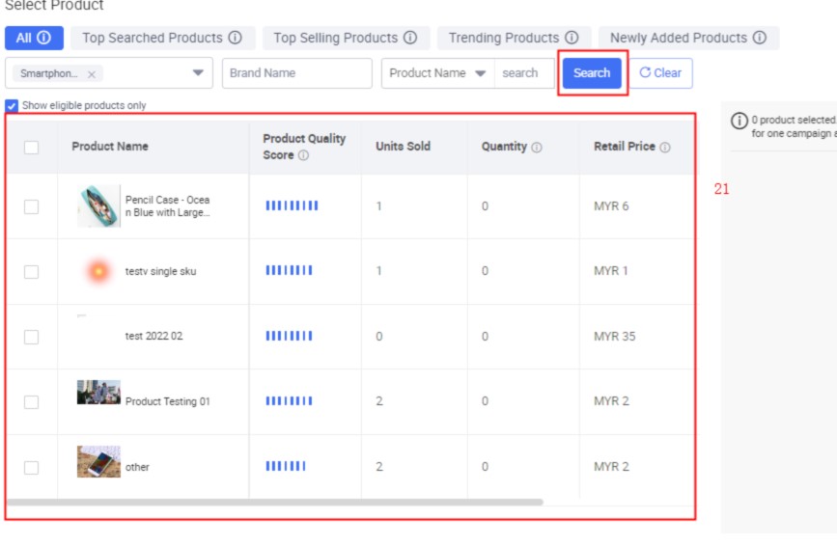Check the Product Testing 01 row
The width and height of the screenshot is (837, 547).
pos(32,401)
